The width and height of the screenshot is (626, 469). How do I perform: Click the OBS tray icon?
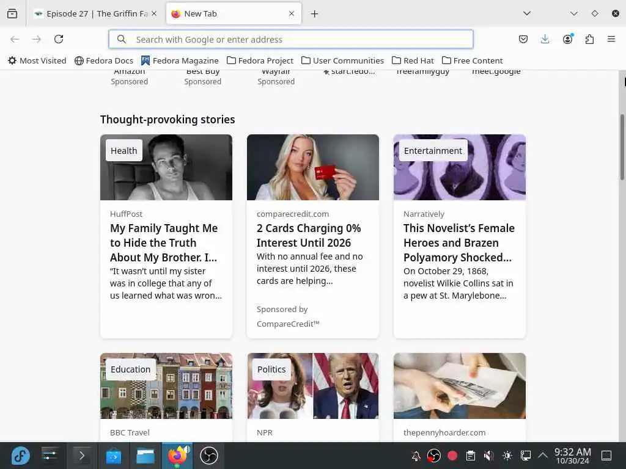[x=434, y=456]
